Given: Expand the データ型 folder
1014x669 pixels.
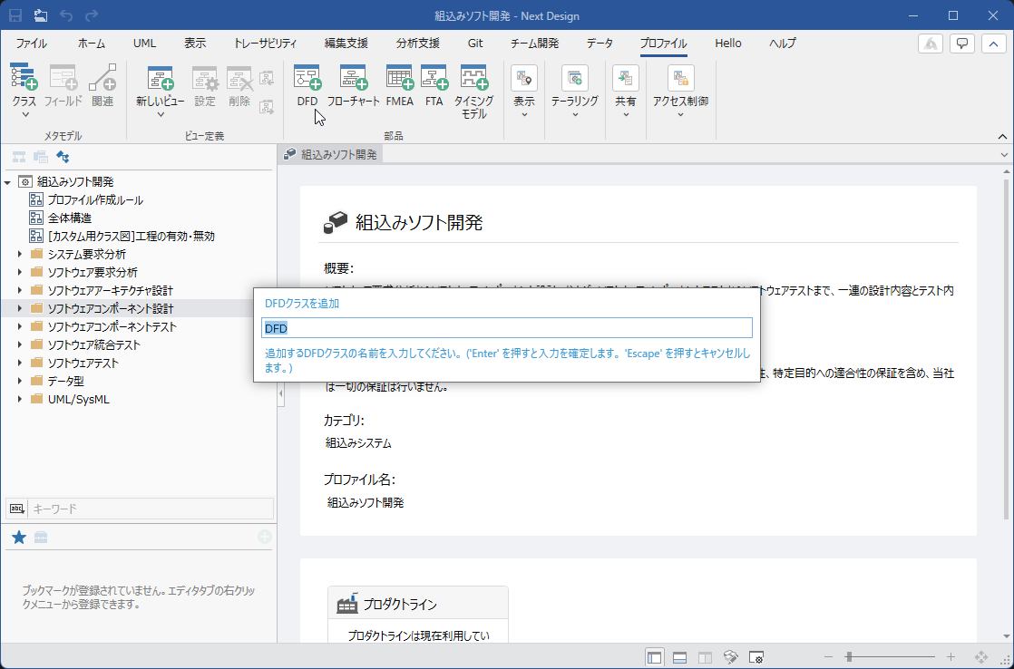Looking at the screenshot, I should point(19,381).
